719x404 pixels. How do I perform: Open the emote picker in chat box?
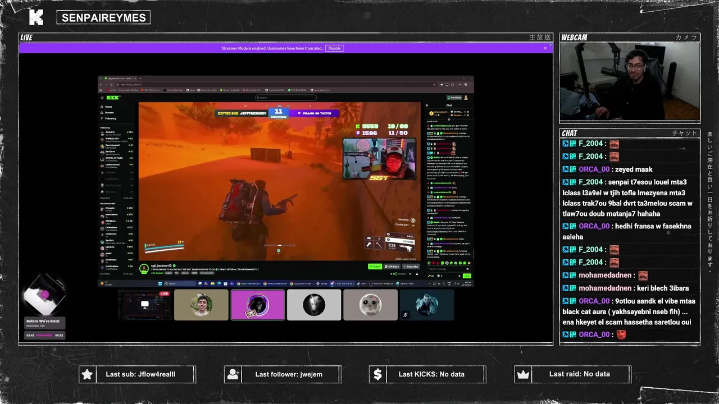[x=467, y=269]
